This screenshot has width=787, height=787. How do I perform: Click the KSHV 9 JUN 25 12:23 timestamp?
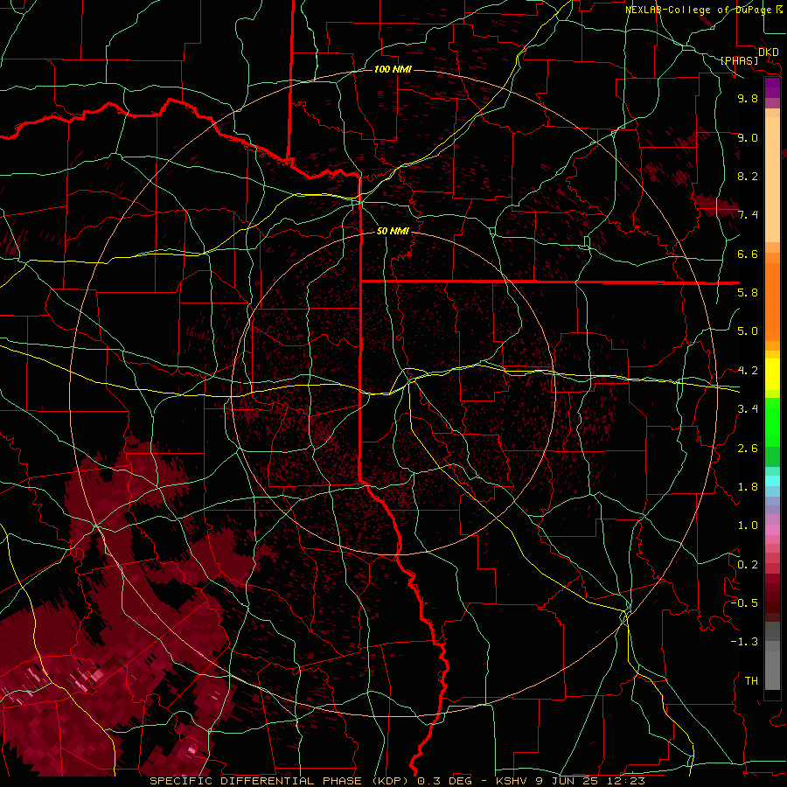tap(570, 781)
